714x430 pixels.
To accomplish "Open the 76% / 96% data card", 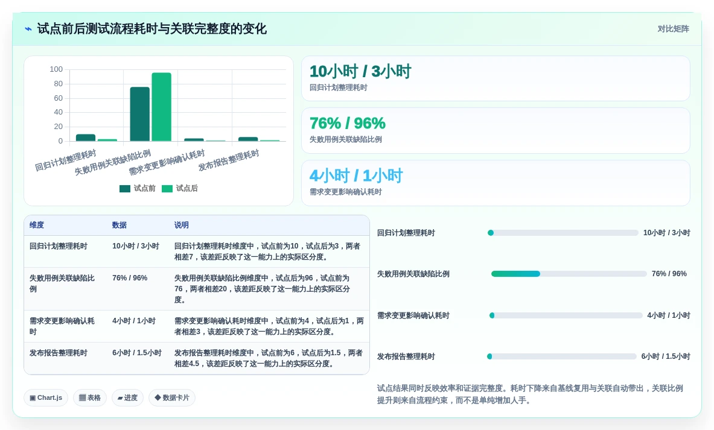I will click(x=496, y=131).
